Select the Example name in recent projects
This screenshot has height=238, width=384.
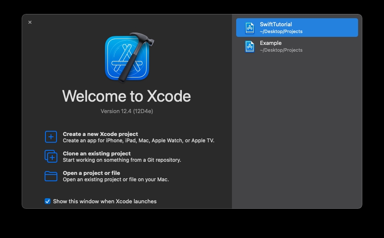271,43
